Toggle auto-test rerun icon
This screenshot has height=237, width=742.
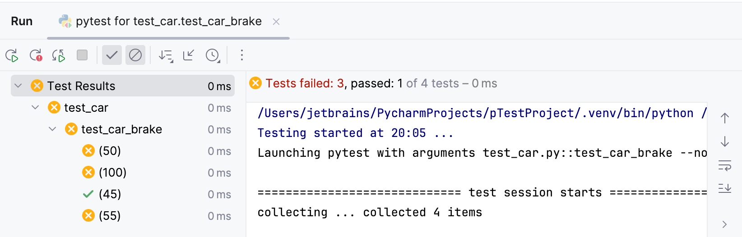tap(59, 55)
